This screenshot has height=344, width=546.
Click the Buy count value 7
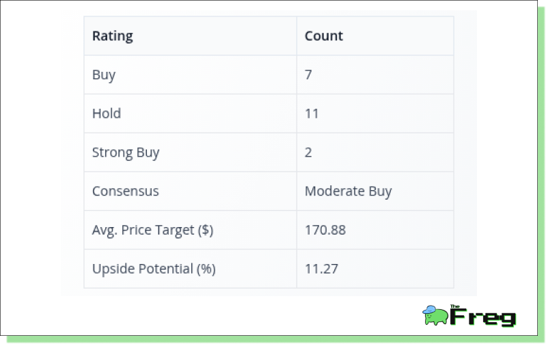(309, 75)
